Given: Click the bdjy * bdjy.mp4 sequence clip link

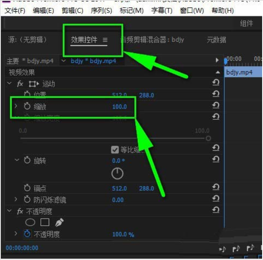Looking at the screenshot, I should click(93, 61).
